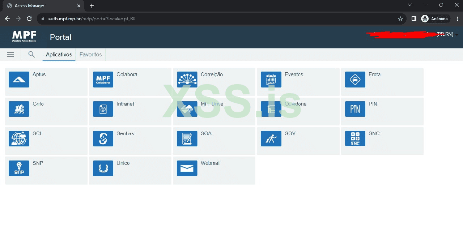Switch to the Favoritos tab
463x244 pixels.
point(90,55)
